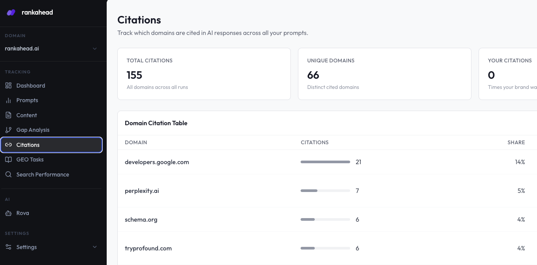
Task: Sort by the Domain column header
Action: (136, 142)
